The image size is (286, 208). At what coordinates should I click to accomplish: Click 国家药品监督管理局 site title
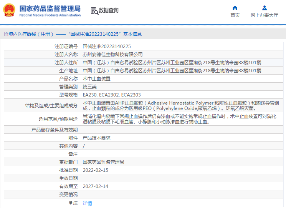(50, 8)
